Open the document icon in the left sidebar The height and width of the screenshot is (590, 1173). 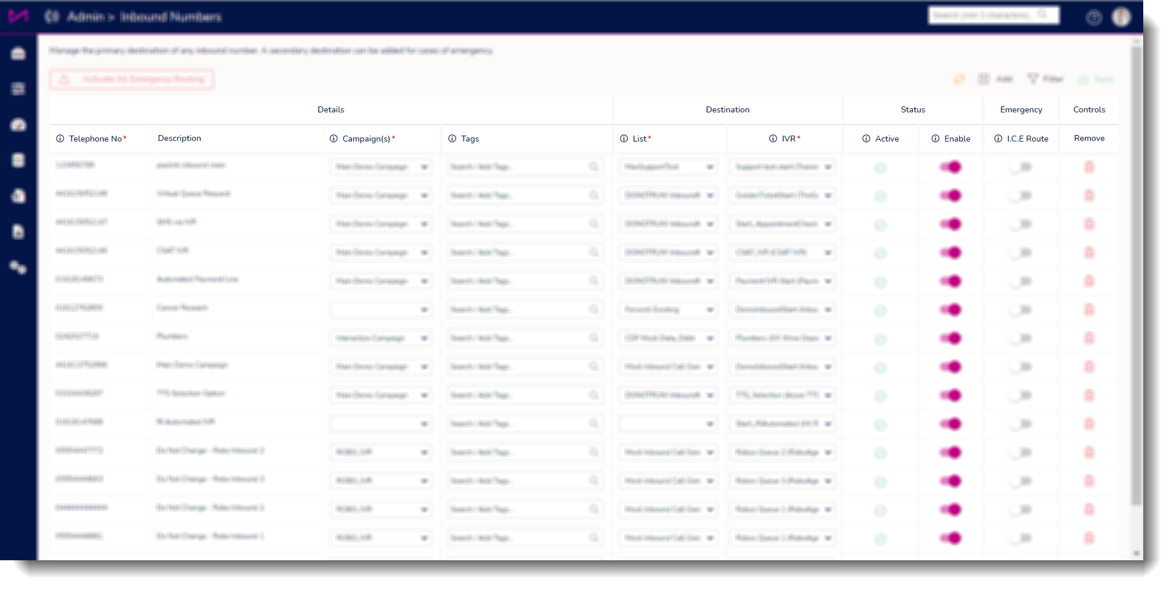coord(18,231)
